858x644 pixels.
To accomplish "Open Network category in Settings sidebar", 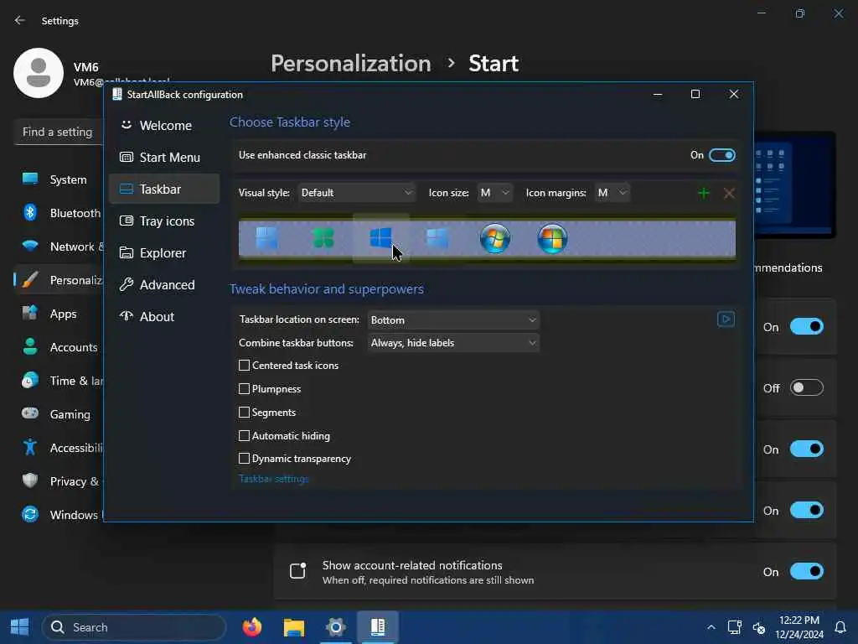I will [59, 247].
